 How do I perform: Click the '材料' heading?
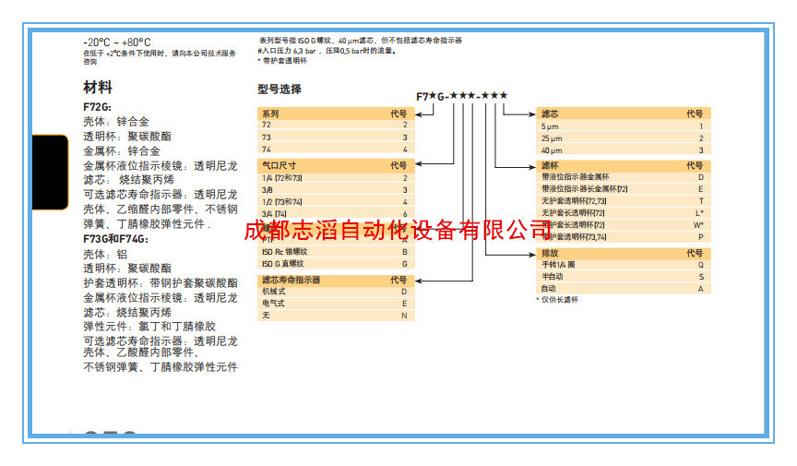[x=98, y=87]
